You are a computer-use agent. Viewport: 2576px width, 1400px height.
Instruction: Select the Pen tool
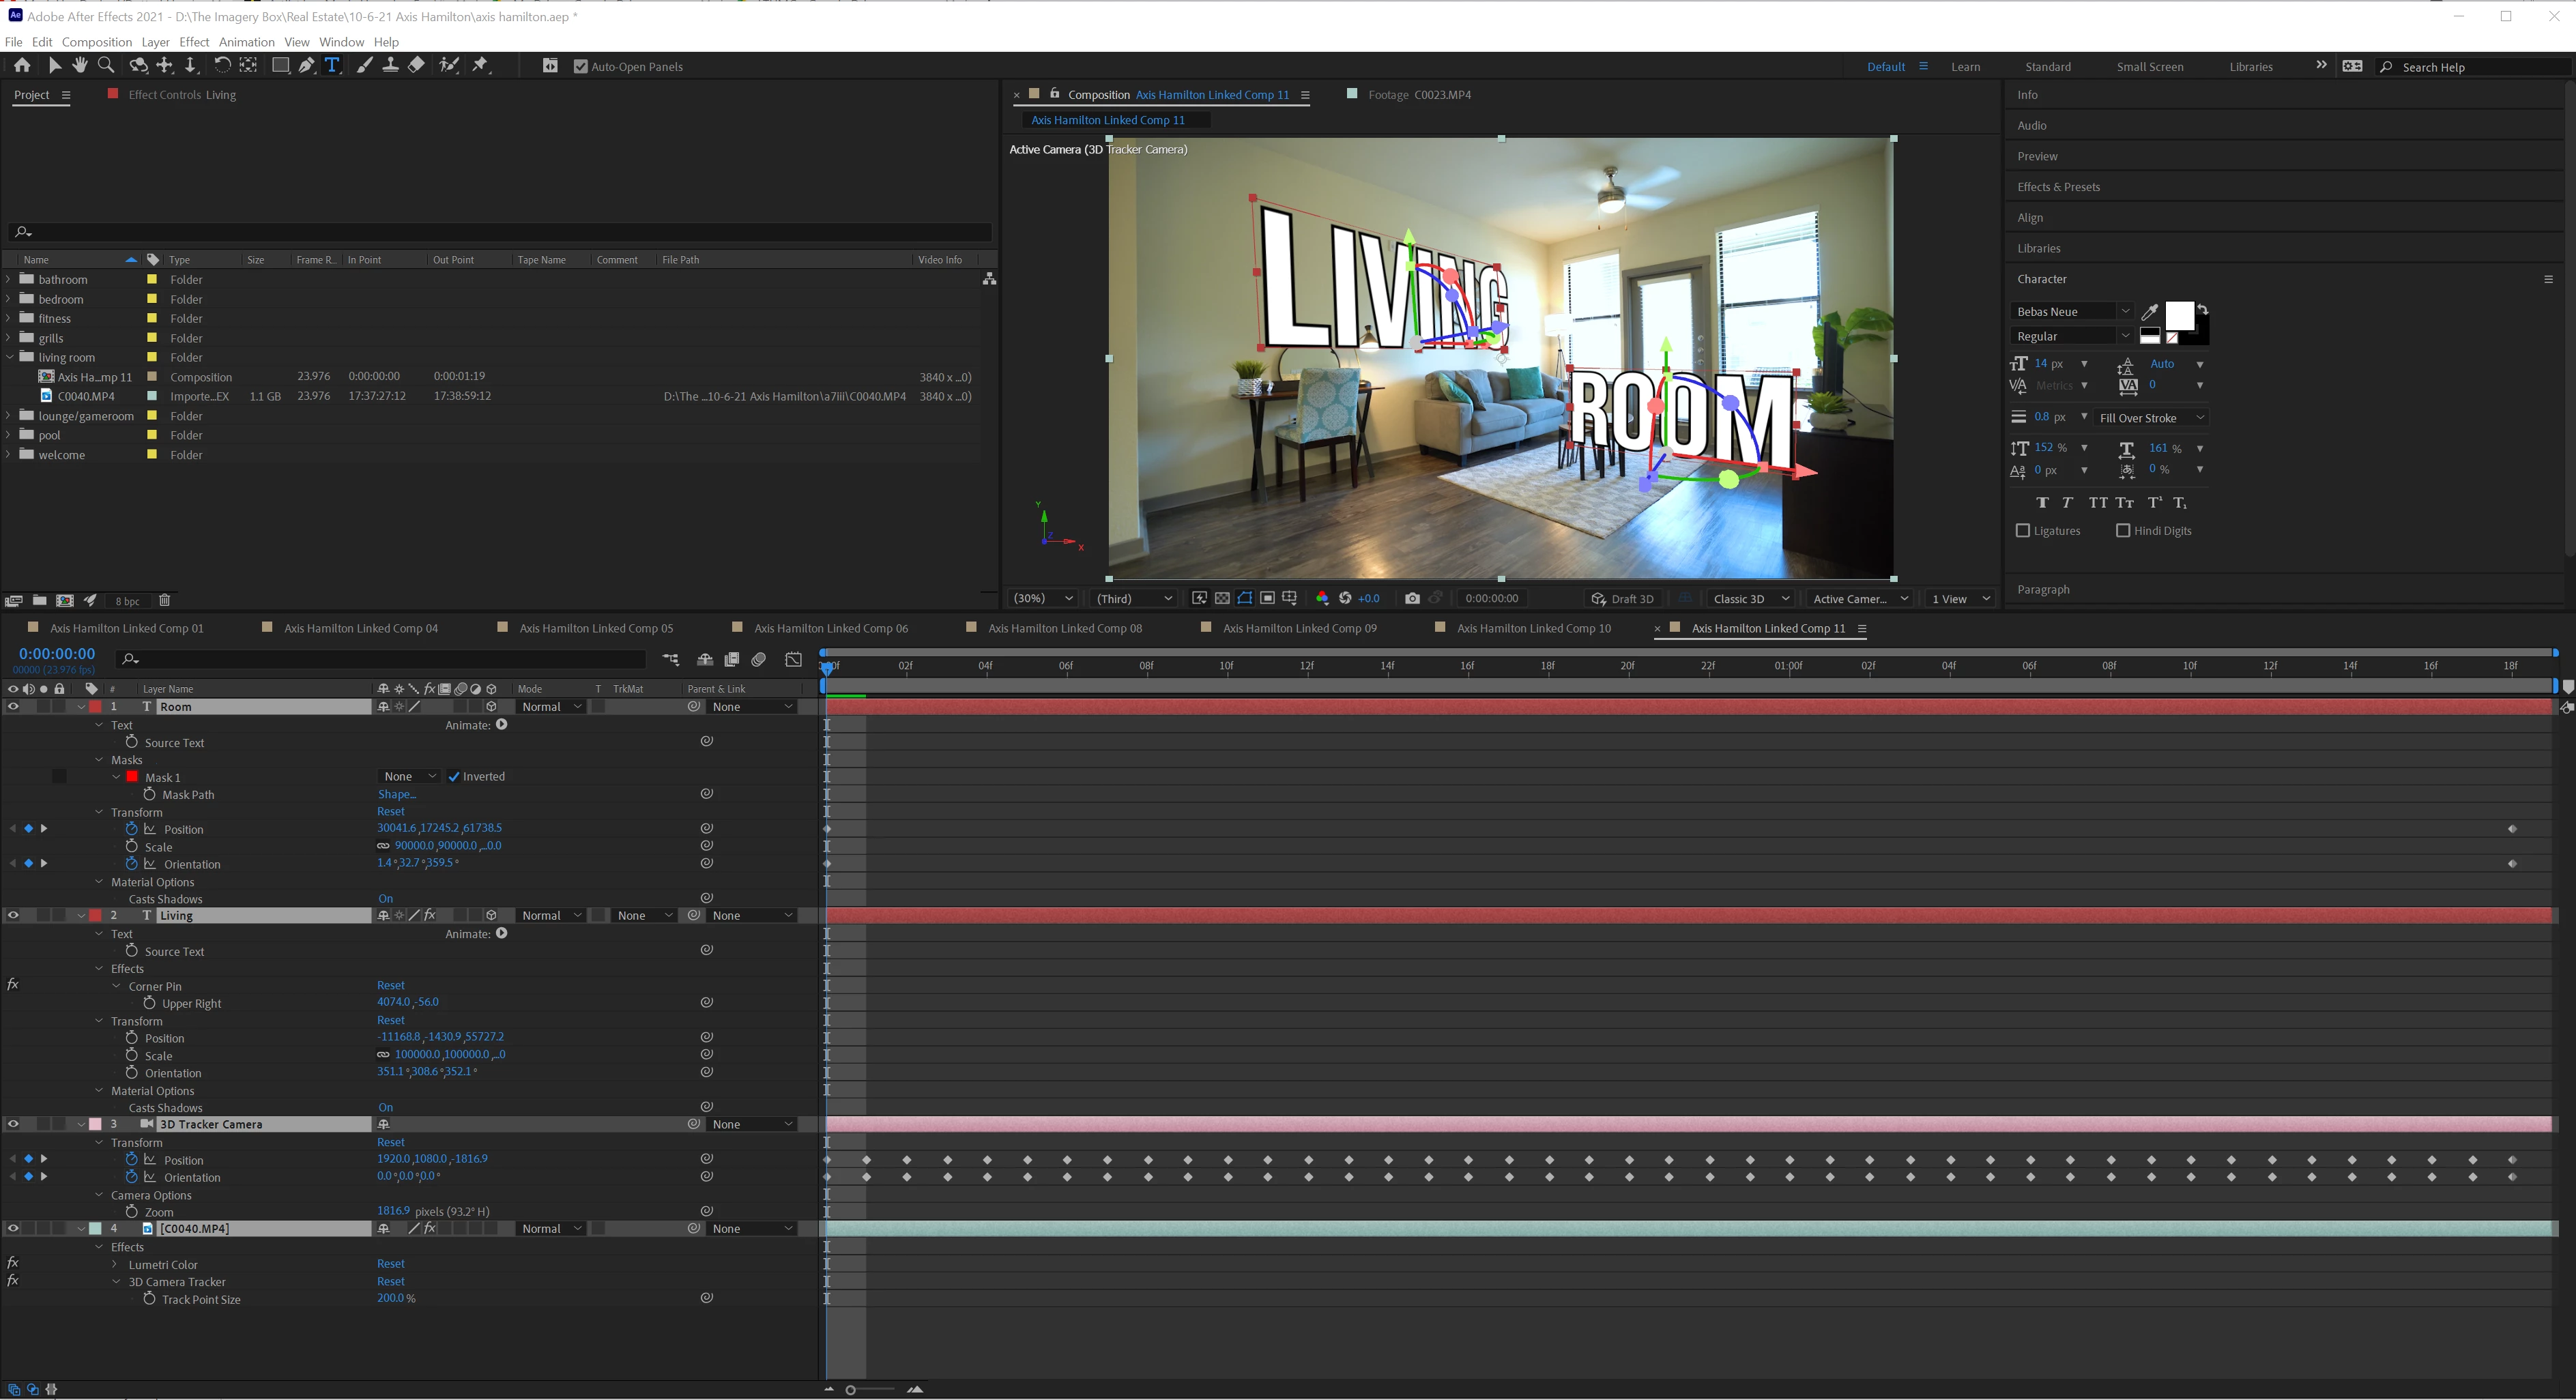pos(307,66)
